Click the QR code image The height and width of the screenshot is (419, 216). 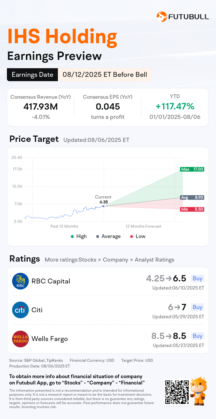[x=177, y=393]
